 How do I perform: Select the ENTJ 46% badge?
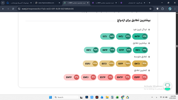[140, 64]
